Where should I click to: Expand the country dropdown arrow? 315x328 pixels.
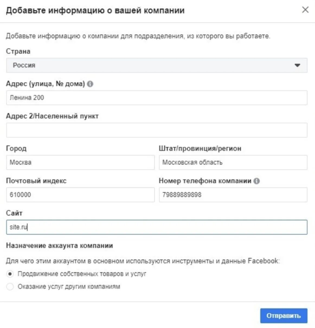297,65
